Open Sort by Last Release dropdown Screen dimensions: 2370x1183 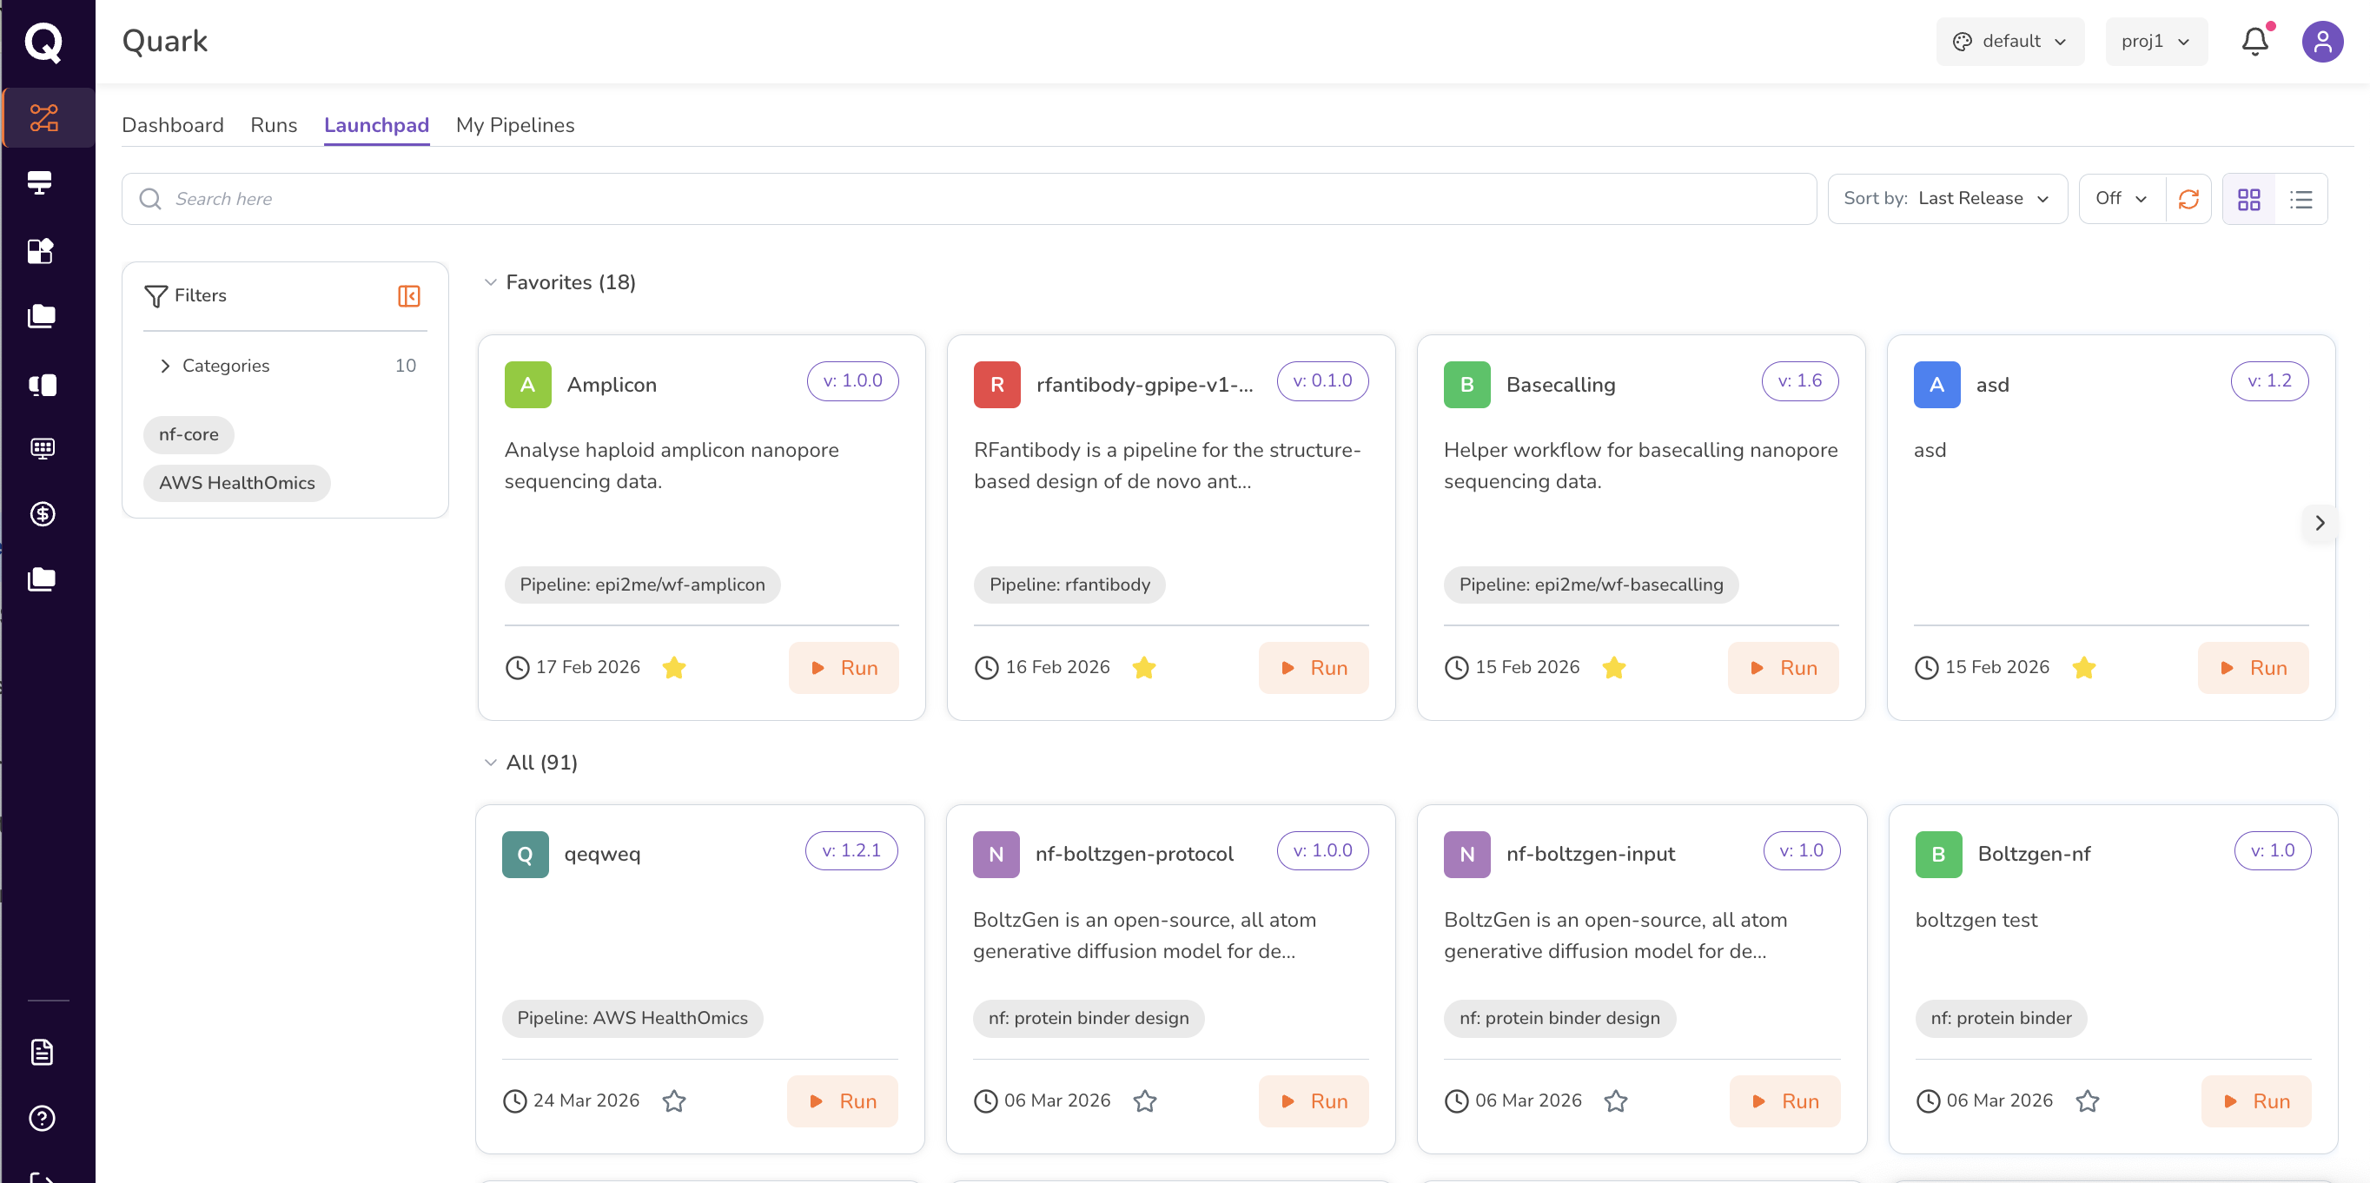[1947, 199]
